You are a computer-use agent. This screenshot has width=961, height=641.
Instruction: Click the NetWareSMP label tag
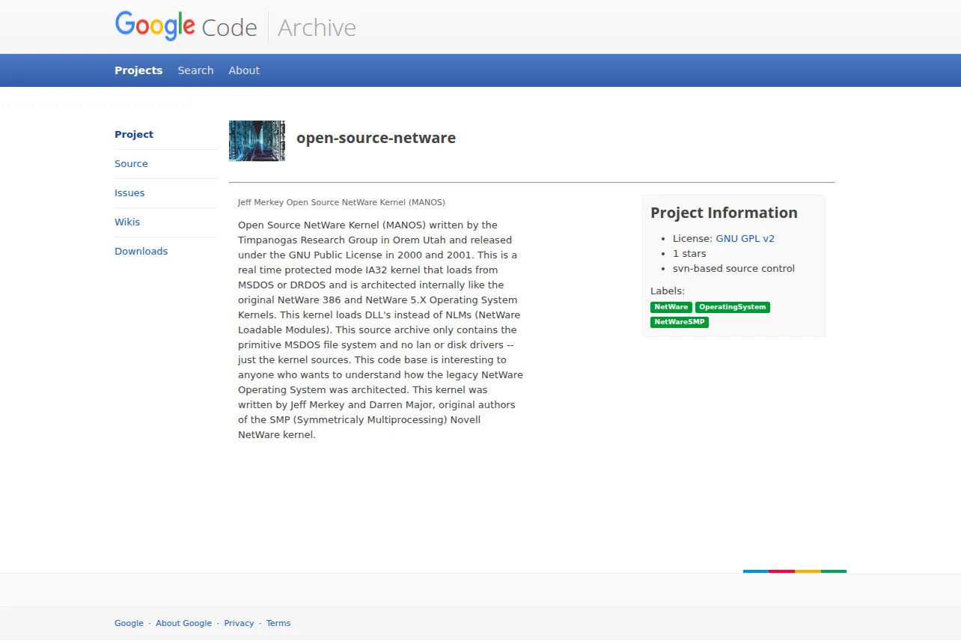[x=680, y=322]
